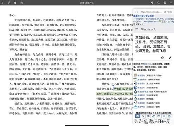Open the mind map outline icon
The height and width of the screenshot is (127, 174).
click(x=152, y=3)
